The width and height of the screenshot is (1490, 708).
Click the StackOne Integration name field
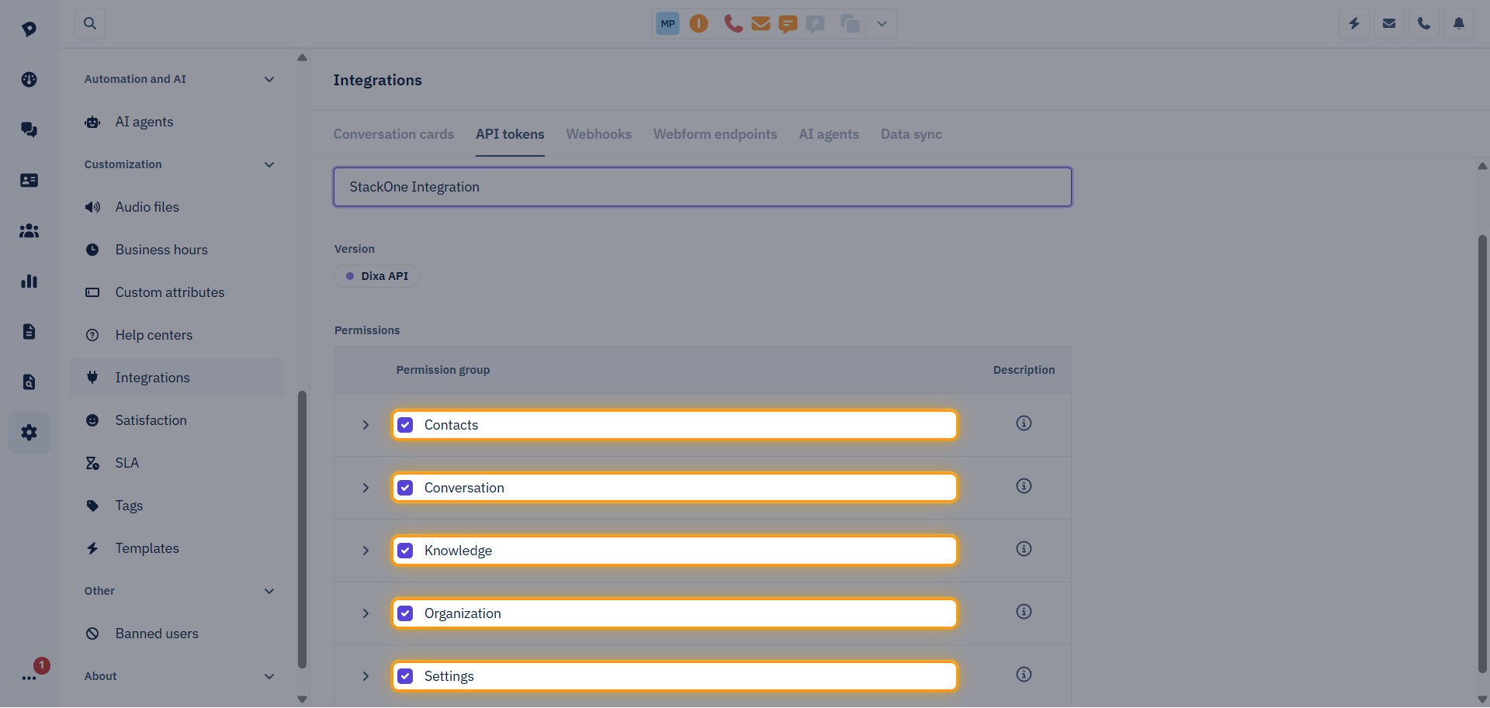[x=702, y=187]
